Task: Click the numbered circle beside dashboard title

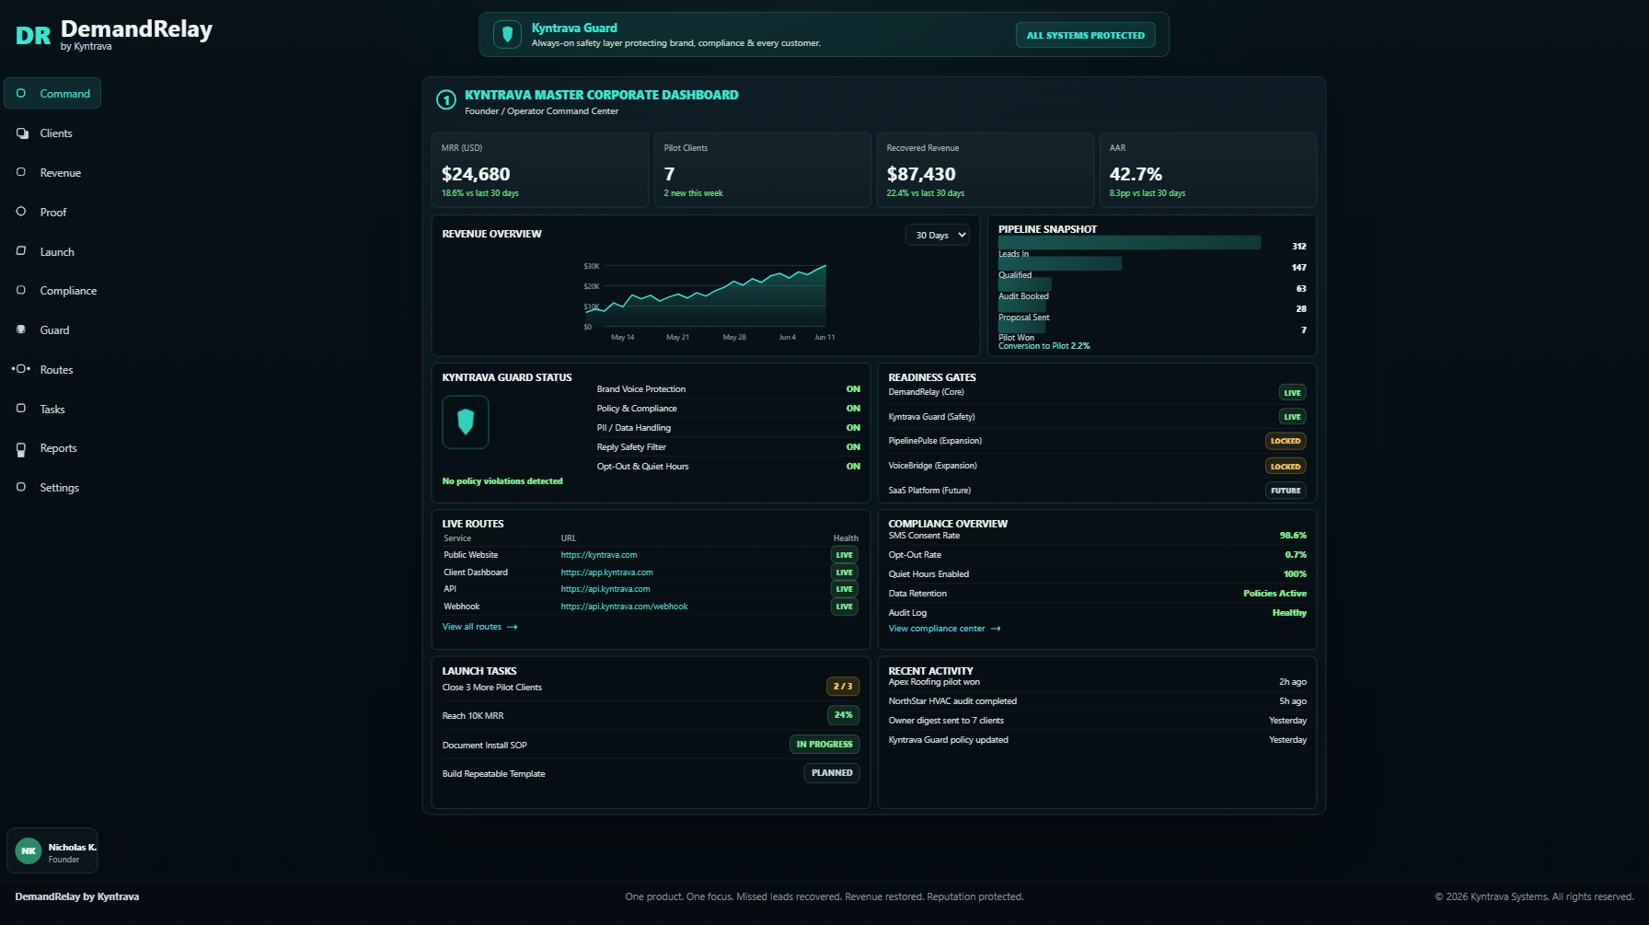Action: click(x=446, y=100)
